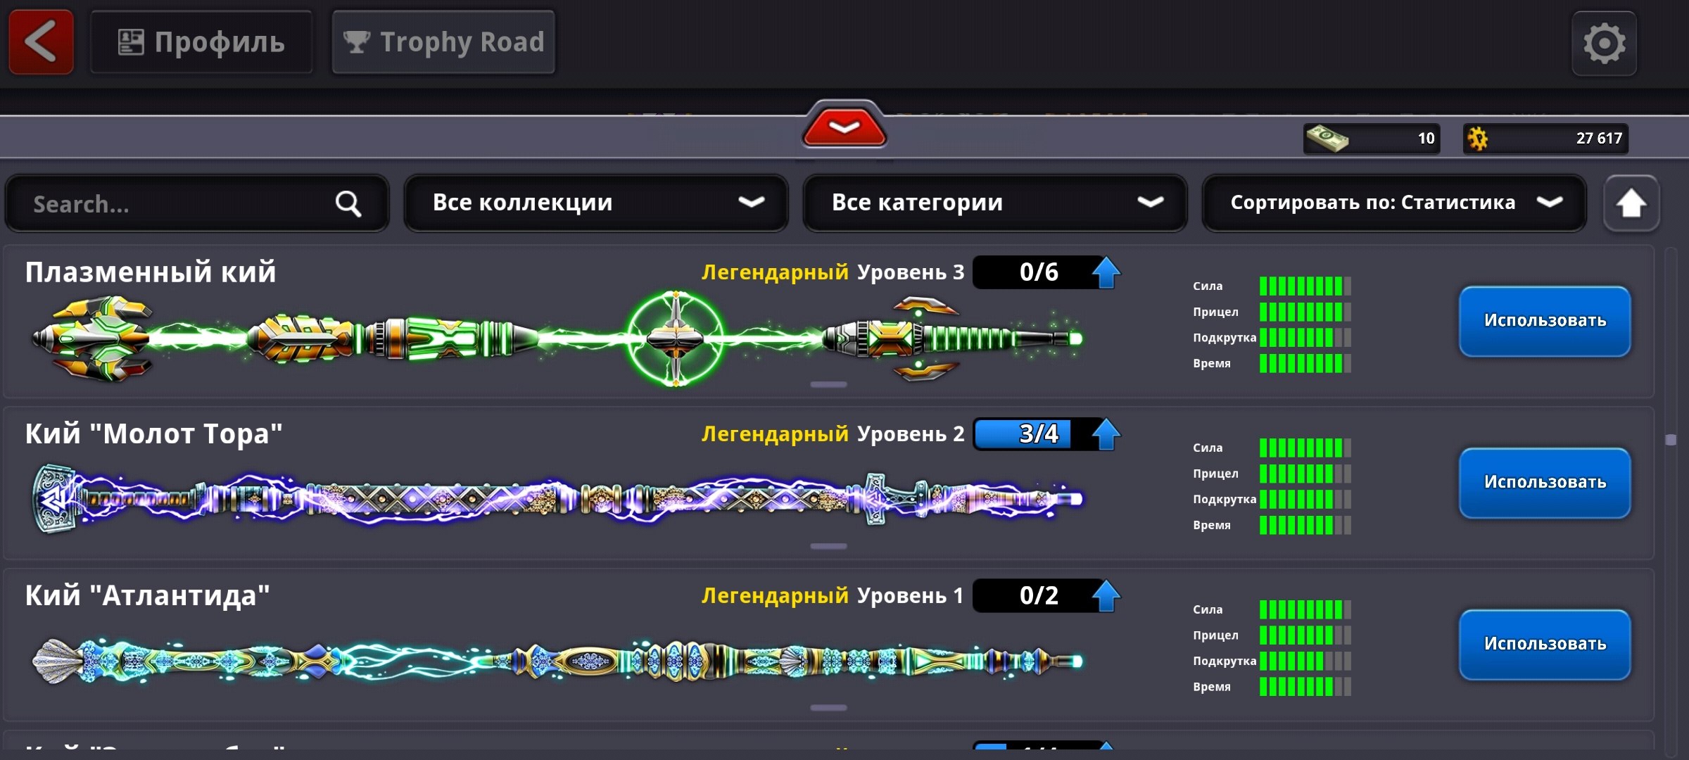Image resolution: width=1689 pixels, height=760 pixels.
Task: Switch to the Профиль tab
Action: pyautogui.click(x=201, y=42)
